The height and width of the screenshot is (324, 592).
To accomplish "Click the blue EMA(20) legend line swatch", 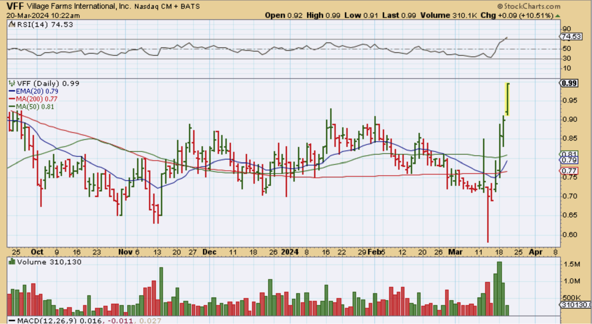I will tap(12, 91).
